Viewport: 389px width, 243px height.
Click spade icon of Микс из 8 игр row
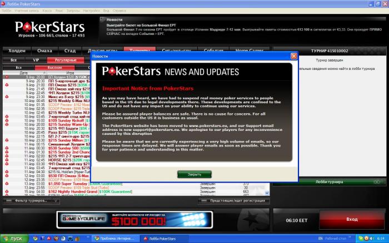click(7, 97)
